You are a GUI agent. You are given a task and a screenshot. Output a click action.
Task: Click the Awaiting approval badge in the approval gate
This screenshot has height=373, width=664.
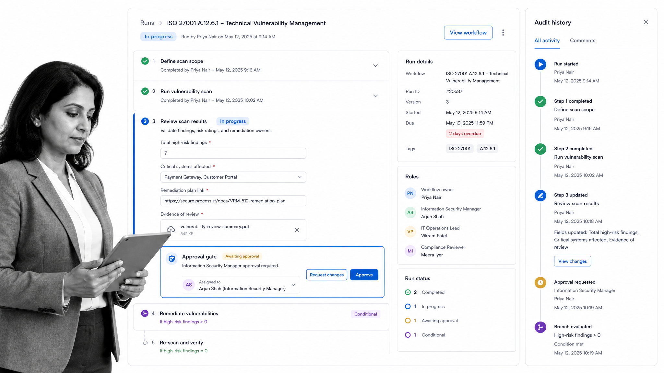tap(242, 256)
